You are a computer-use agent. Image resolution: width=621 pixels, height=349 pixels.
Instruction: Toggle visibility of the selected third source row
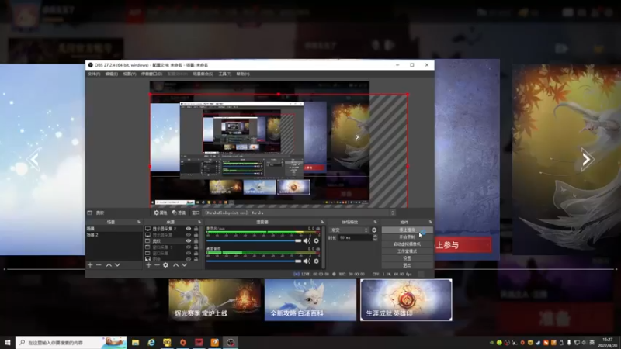point(189,240)
